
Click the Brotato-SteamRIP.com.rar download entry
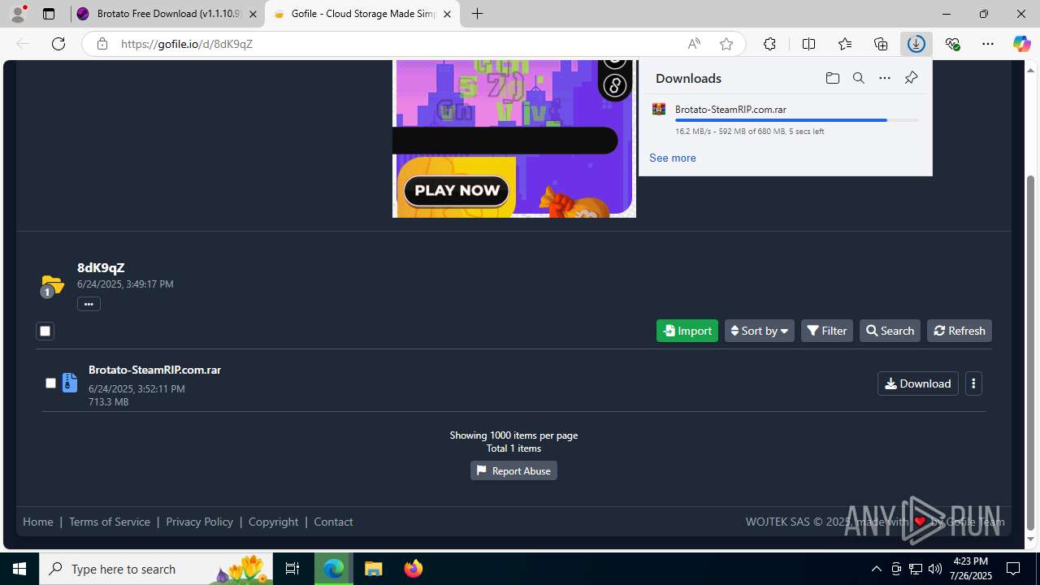point(786,119)
